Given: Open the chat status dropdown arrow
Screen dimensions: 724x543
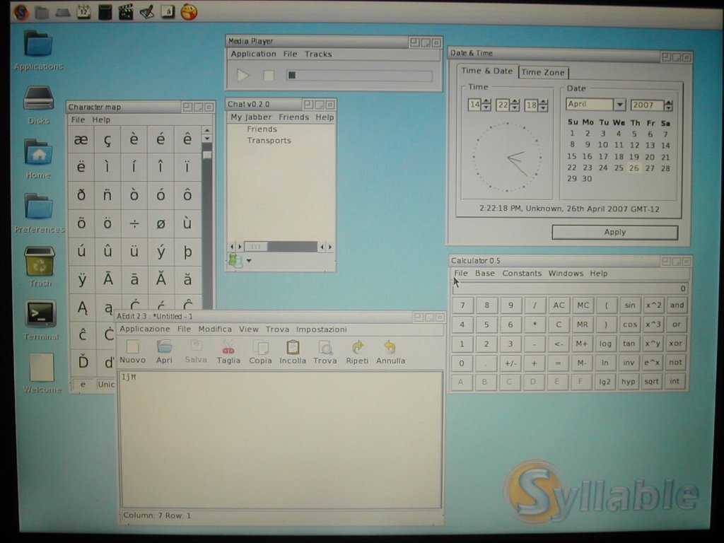Looking at the screenshot, I should [248, 261].
